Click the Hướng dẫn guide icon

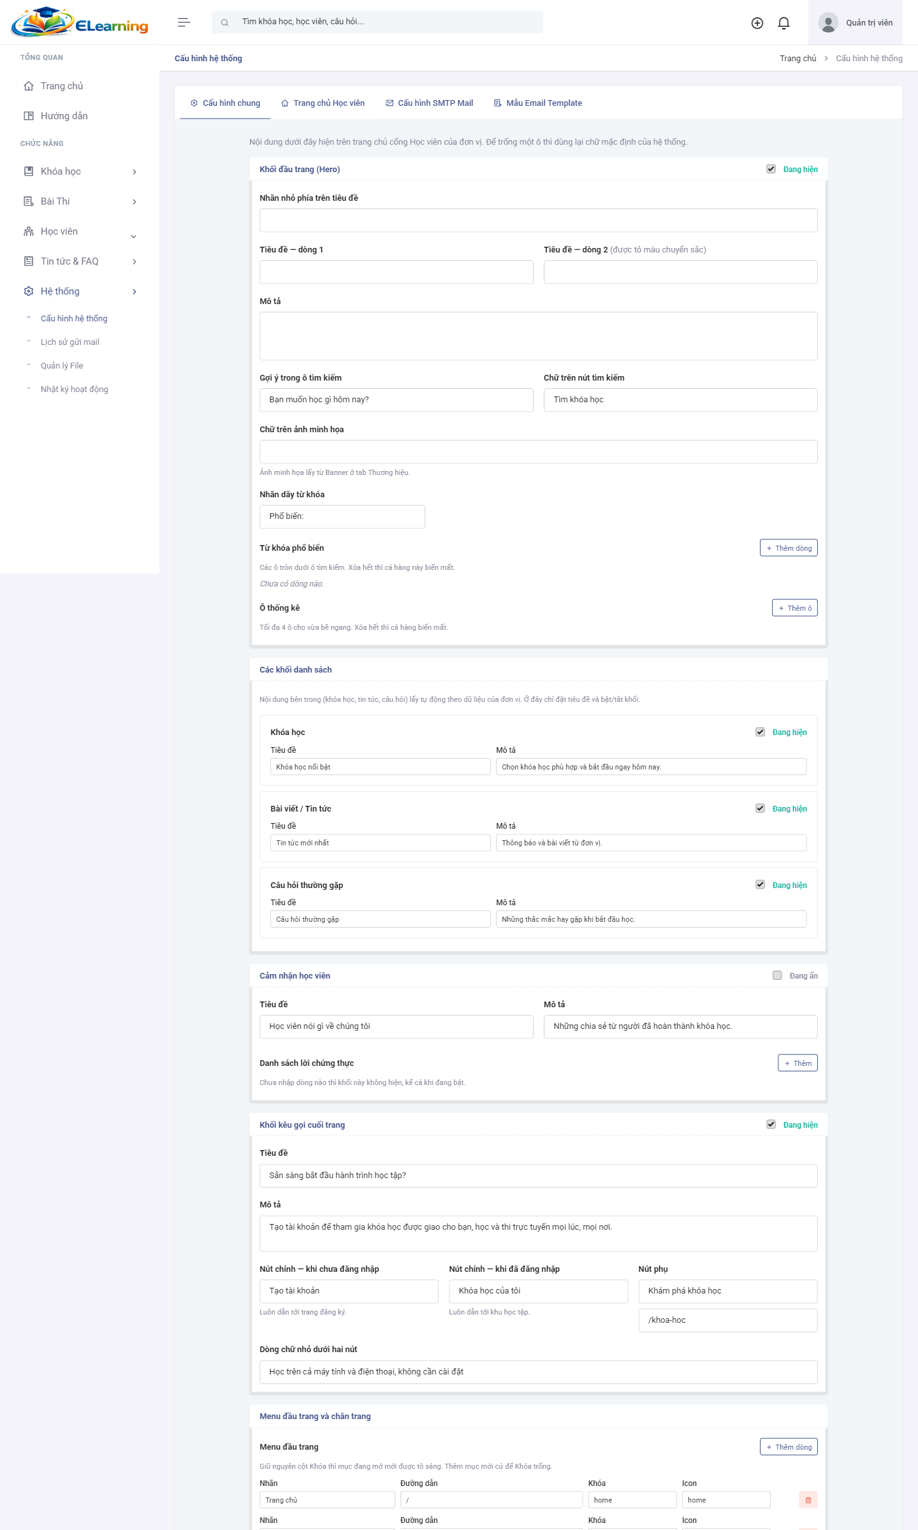coord(29,116)
